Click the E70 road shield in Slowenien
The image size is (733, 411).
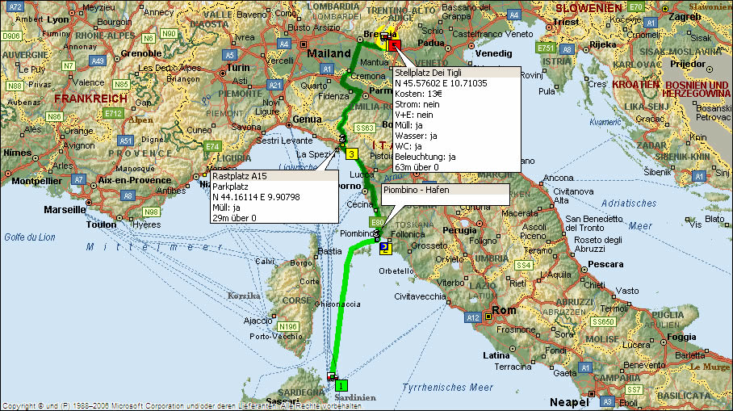click(x=636, y=6)
